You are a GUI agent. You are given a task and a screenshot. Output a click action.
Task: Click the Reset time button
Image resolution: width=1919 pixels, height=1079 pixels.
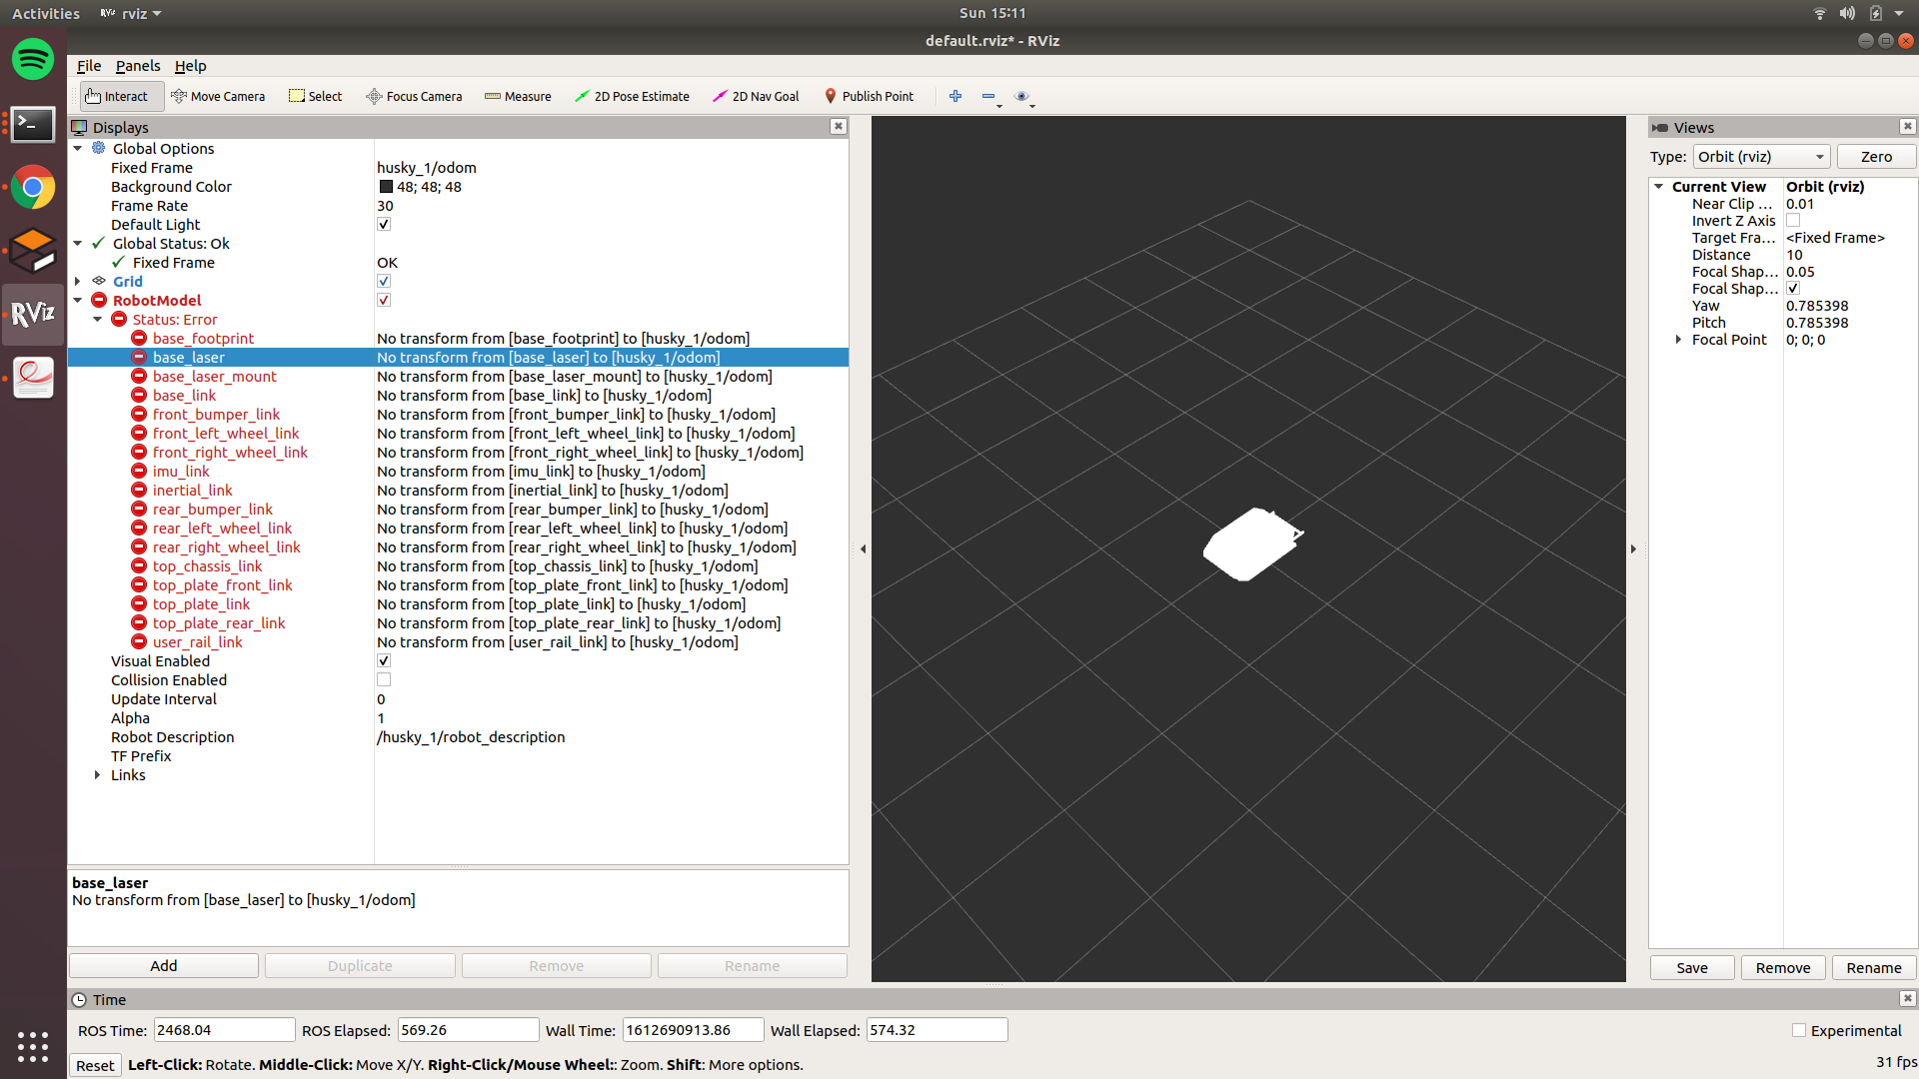95,1065
